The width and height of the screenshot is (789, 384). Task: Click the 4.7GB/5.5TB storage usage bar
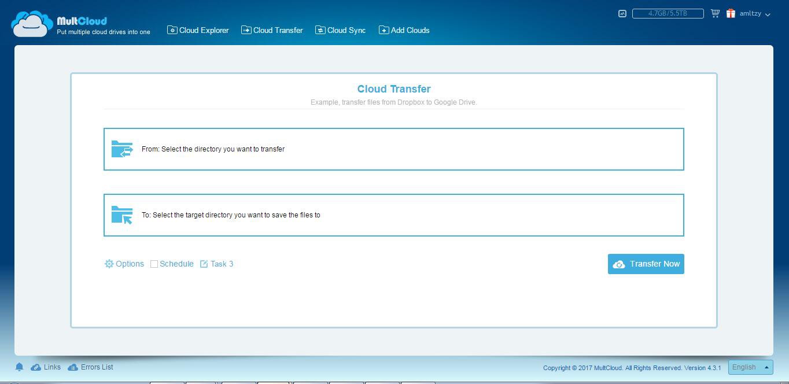click(668, 13)
